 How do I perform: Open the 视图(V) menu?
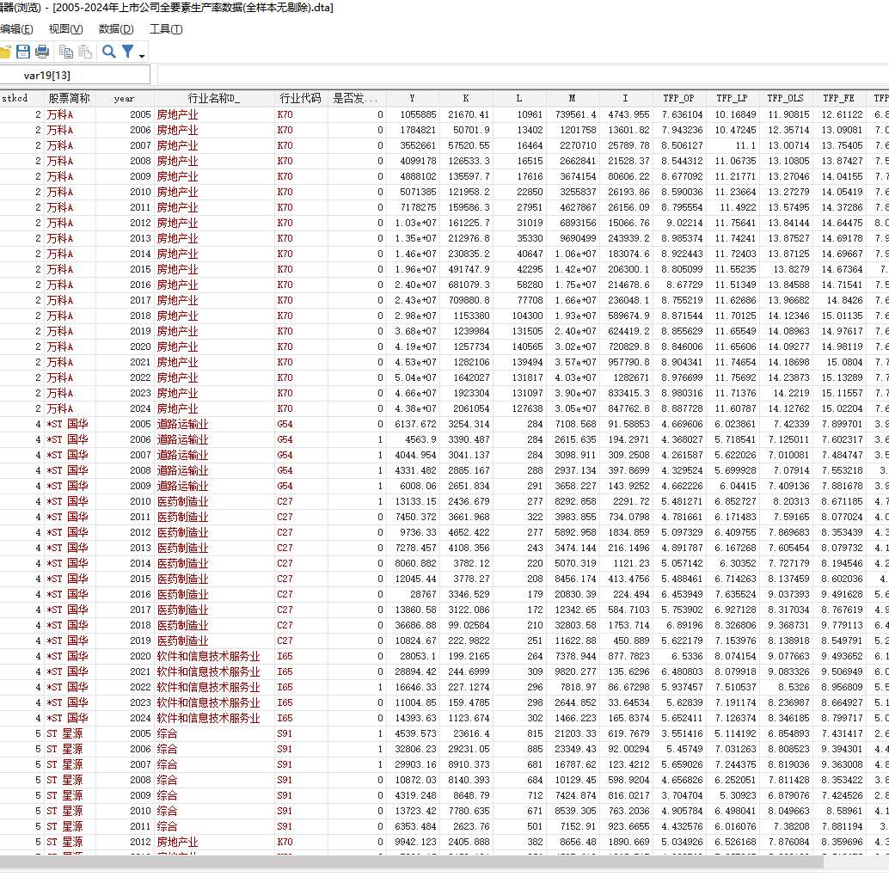[66, 28]
